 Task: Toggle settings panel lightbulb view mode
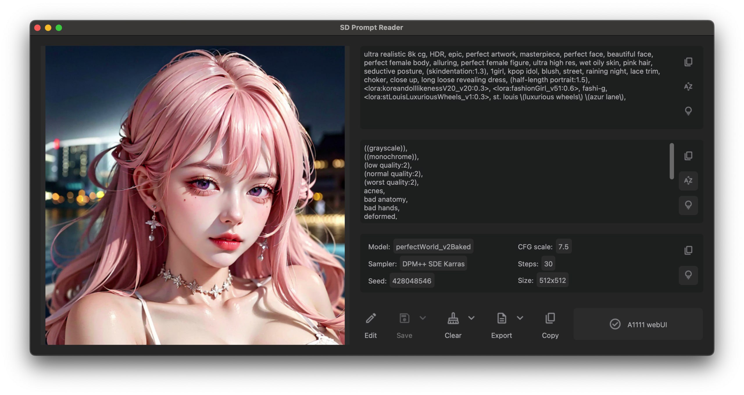tap(688, 275)
